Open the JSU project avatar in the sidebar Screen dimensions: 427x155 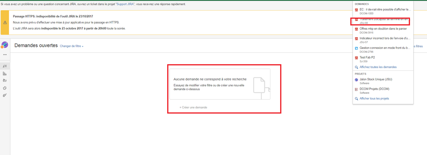pyautogui.click(x=5, y=45)
